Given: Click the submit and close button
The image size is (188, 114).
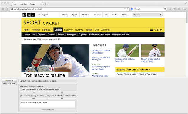Looking at the screenshot, I should 48,110.
